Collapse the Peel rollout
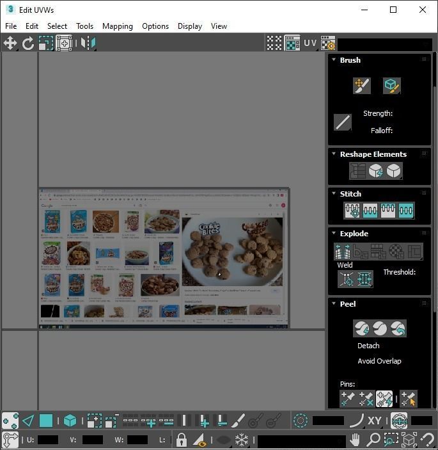Viewport: 438px width, 450px height. pos(334,303)
